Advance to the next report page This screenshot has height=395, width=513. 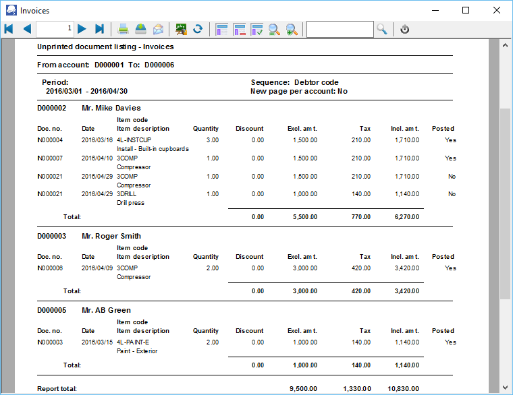[82, 29]
